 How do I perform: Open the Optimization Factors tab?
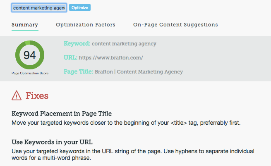click(x=86, y=25)
